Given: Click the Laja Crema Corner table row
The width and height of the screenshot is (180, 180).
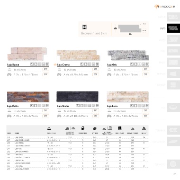Looking at the screenshot, I should pos(77,146).
